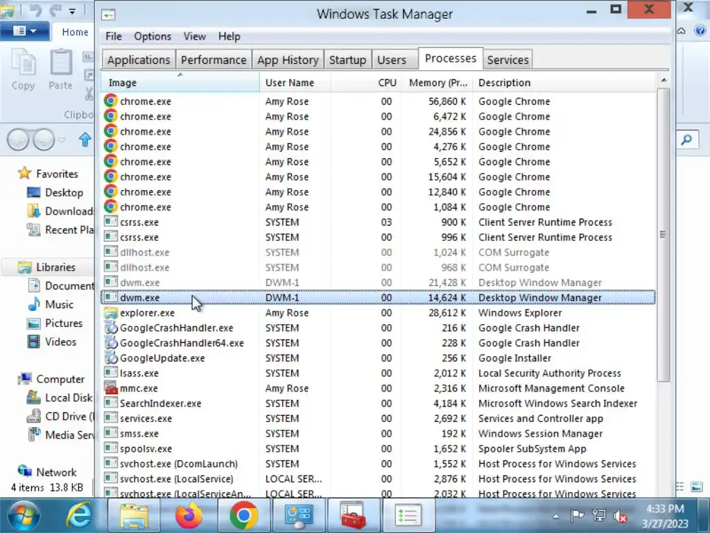
Task: Click the Explorer Back navigation button
Action: (18, 139)
